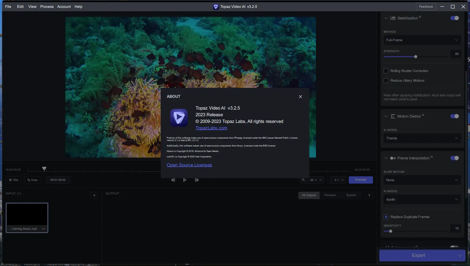Click the Feedback button
The image size is (470, 266).
coord(426,7)
